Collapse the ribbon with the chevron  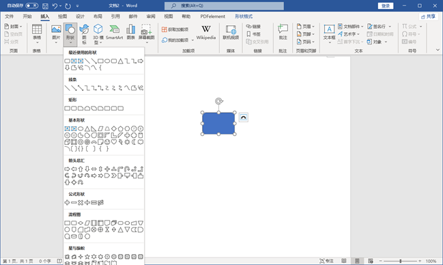point(438,50)
